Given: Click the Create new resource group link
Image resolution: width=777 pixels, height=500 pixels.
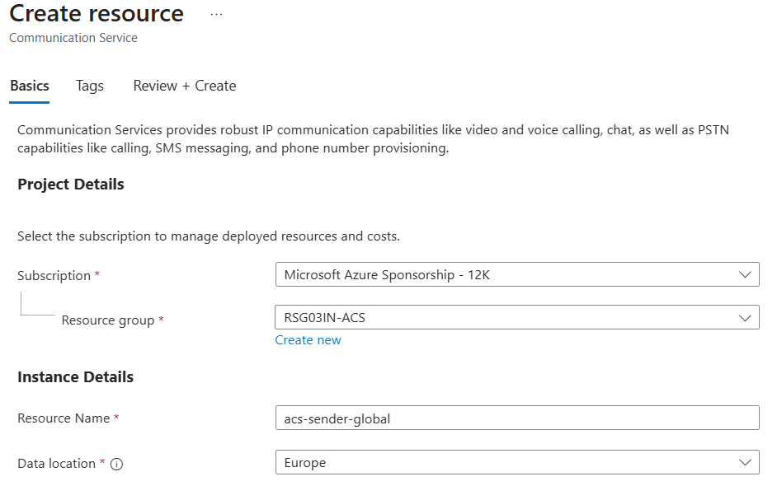Looking at the screenshot, I should tap(308, 340).
